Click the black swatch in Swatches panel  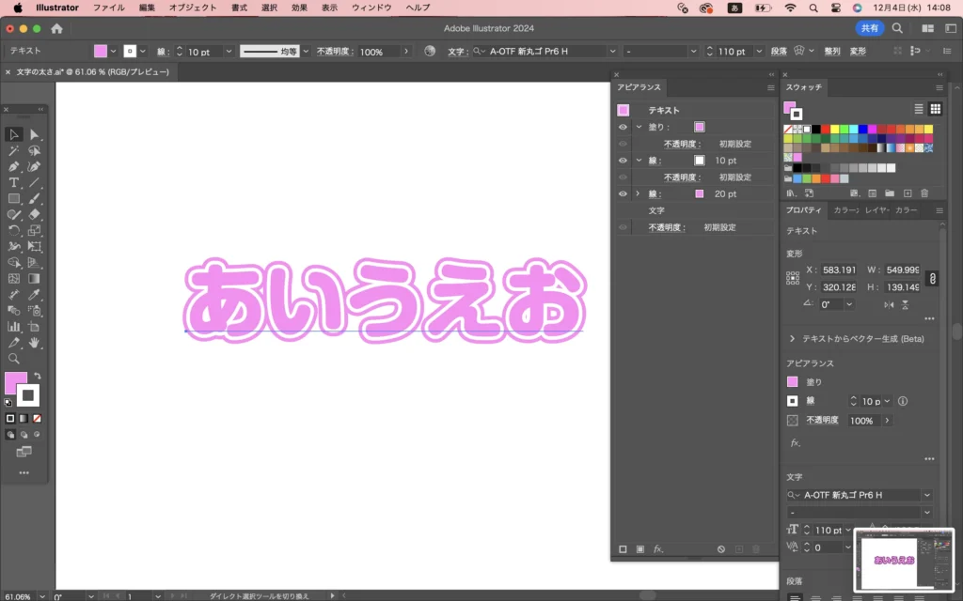pos(816,130)
